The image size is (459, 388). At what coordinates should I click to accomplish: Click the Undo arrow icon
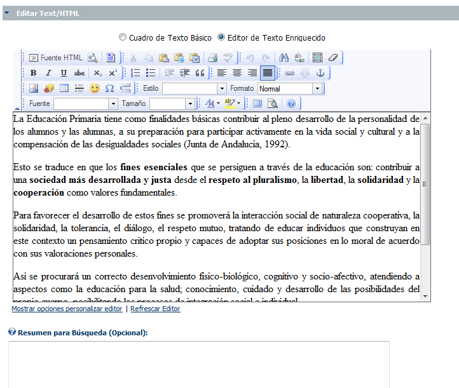250,58
